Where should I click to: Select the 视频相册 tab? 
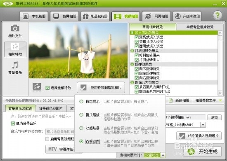tap(125, 16)
